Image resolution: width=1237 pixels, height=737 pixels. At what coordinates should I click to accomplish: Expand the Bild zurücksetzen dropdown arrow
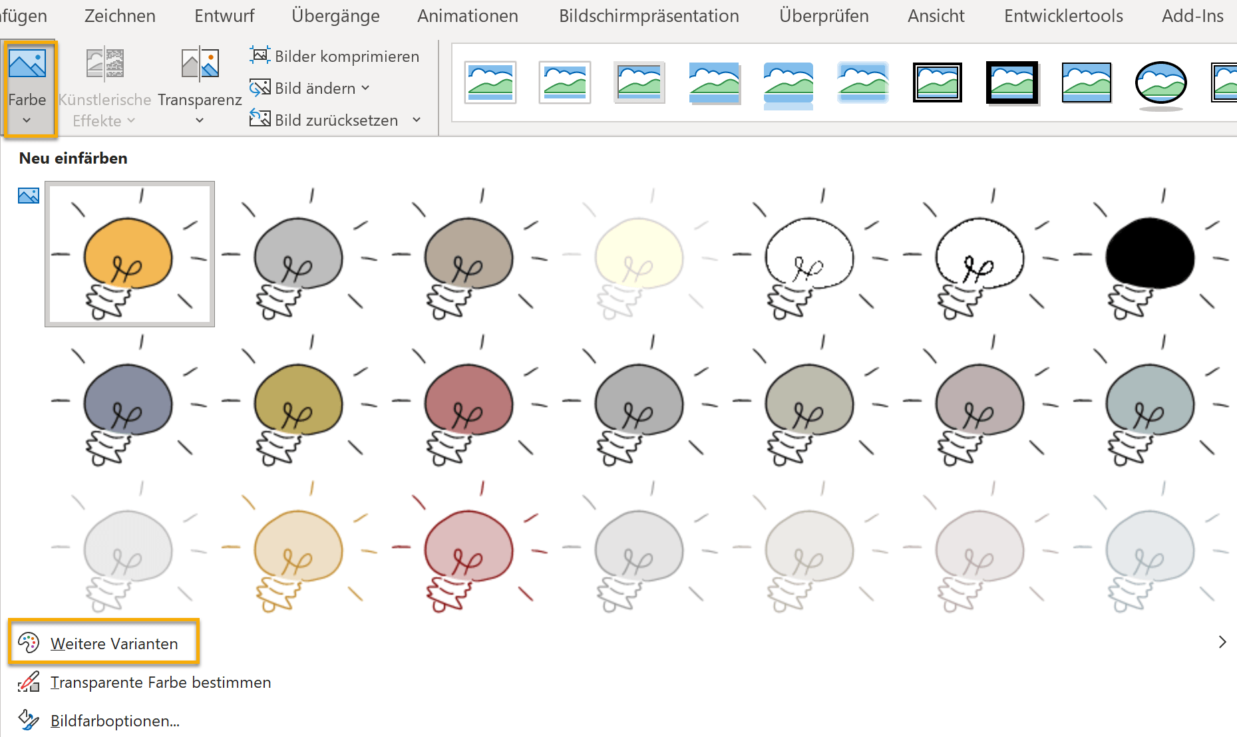pos(417,120)
